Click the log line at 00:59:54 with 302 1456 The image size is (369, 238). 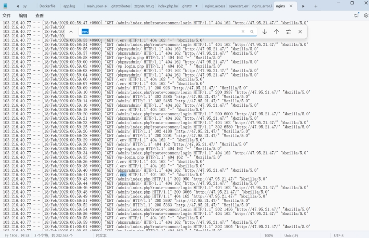tap(157, 210)
